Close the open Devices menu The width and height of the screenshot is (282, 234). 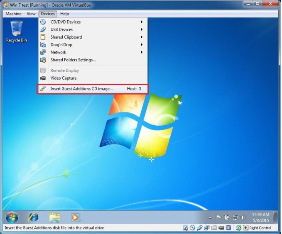pos(48,14)
